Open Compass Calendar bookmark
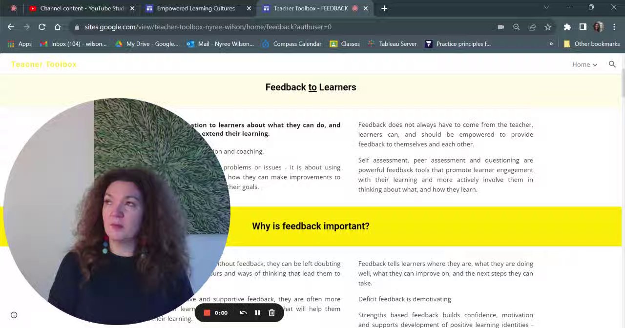Image resolution: width=625 pixels, height=328 pixels. [x=292, y=44]
